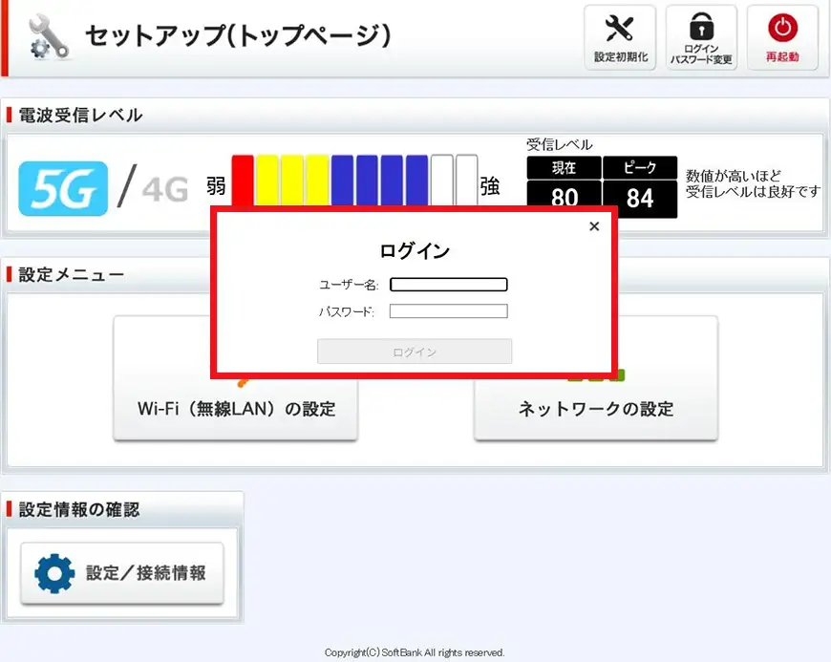Focus the ユーザー名 input field
The image size is (831, 662).
click(x=448, y=285)
